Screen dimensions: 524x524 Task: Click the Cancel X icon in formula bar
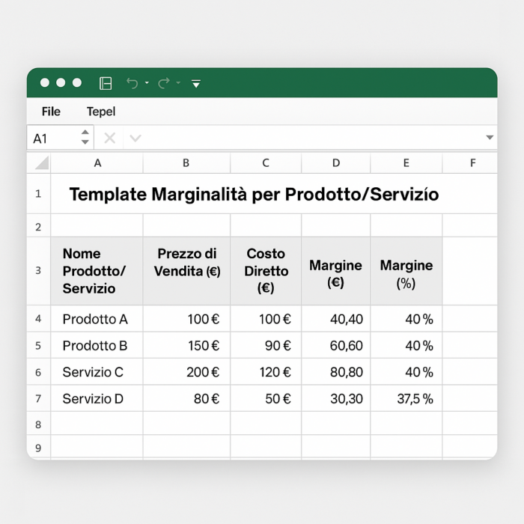click(x=109, y=138)
